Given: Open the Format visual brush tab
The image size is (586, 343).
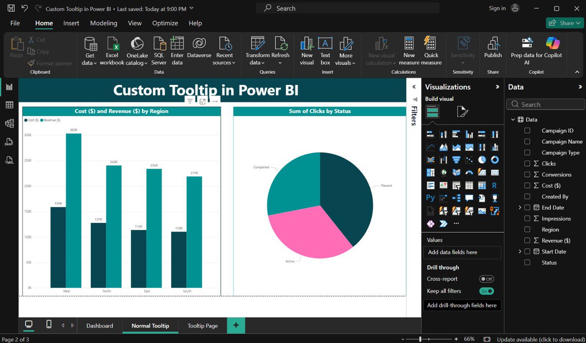Looking at the screenshot, I should pos(462,112).
